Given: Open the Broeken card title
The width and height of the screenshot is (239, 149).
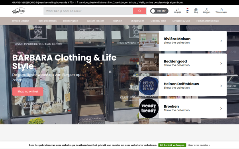Looking at the screenshot, I should click(171, 106).
